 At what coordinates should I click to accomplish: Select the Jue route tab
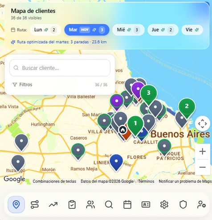pos(163,30)
